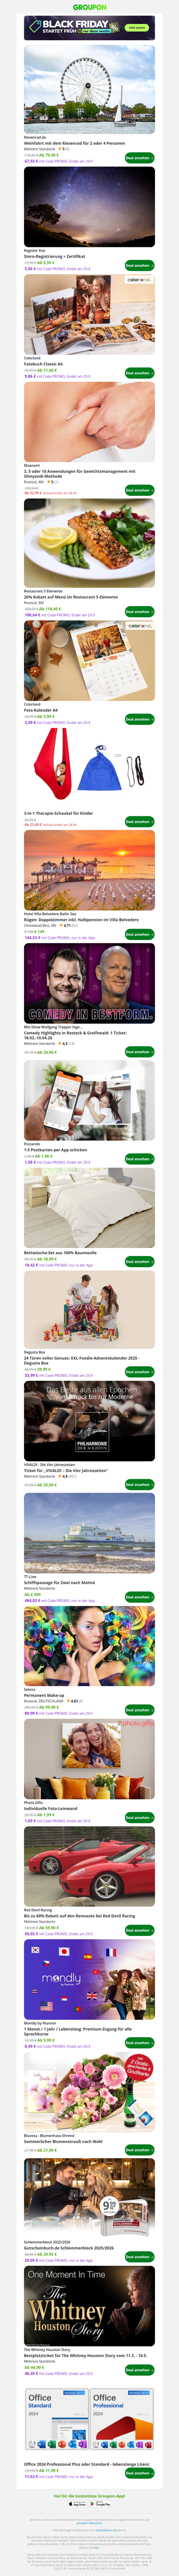The image size is (179, 2576).
Task: Open the red Ferrari racing deal image
Action: tap(89, 1865)
